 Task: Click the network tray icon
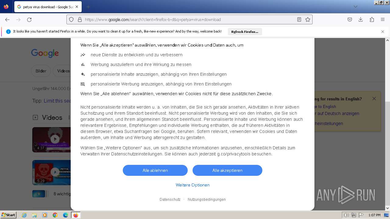(354, 215)
